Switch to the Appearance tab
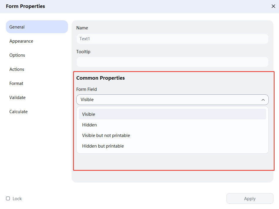This screenshot has width=279, height=209. (21, 41)
